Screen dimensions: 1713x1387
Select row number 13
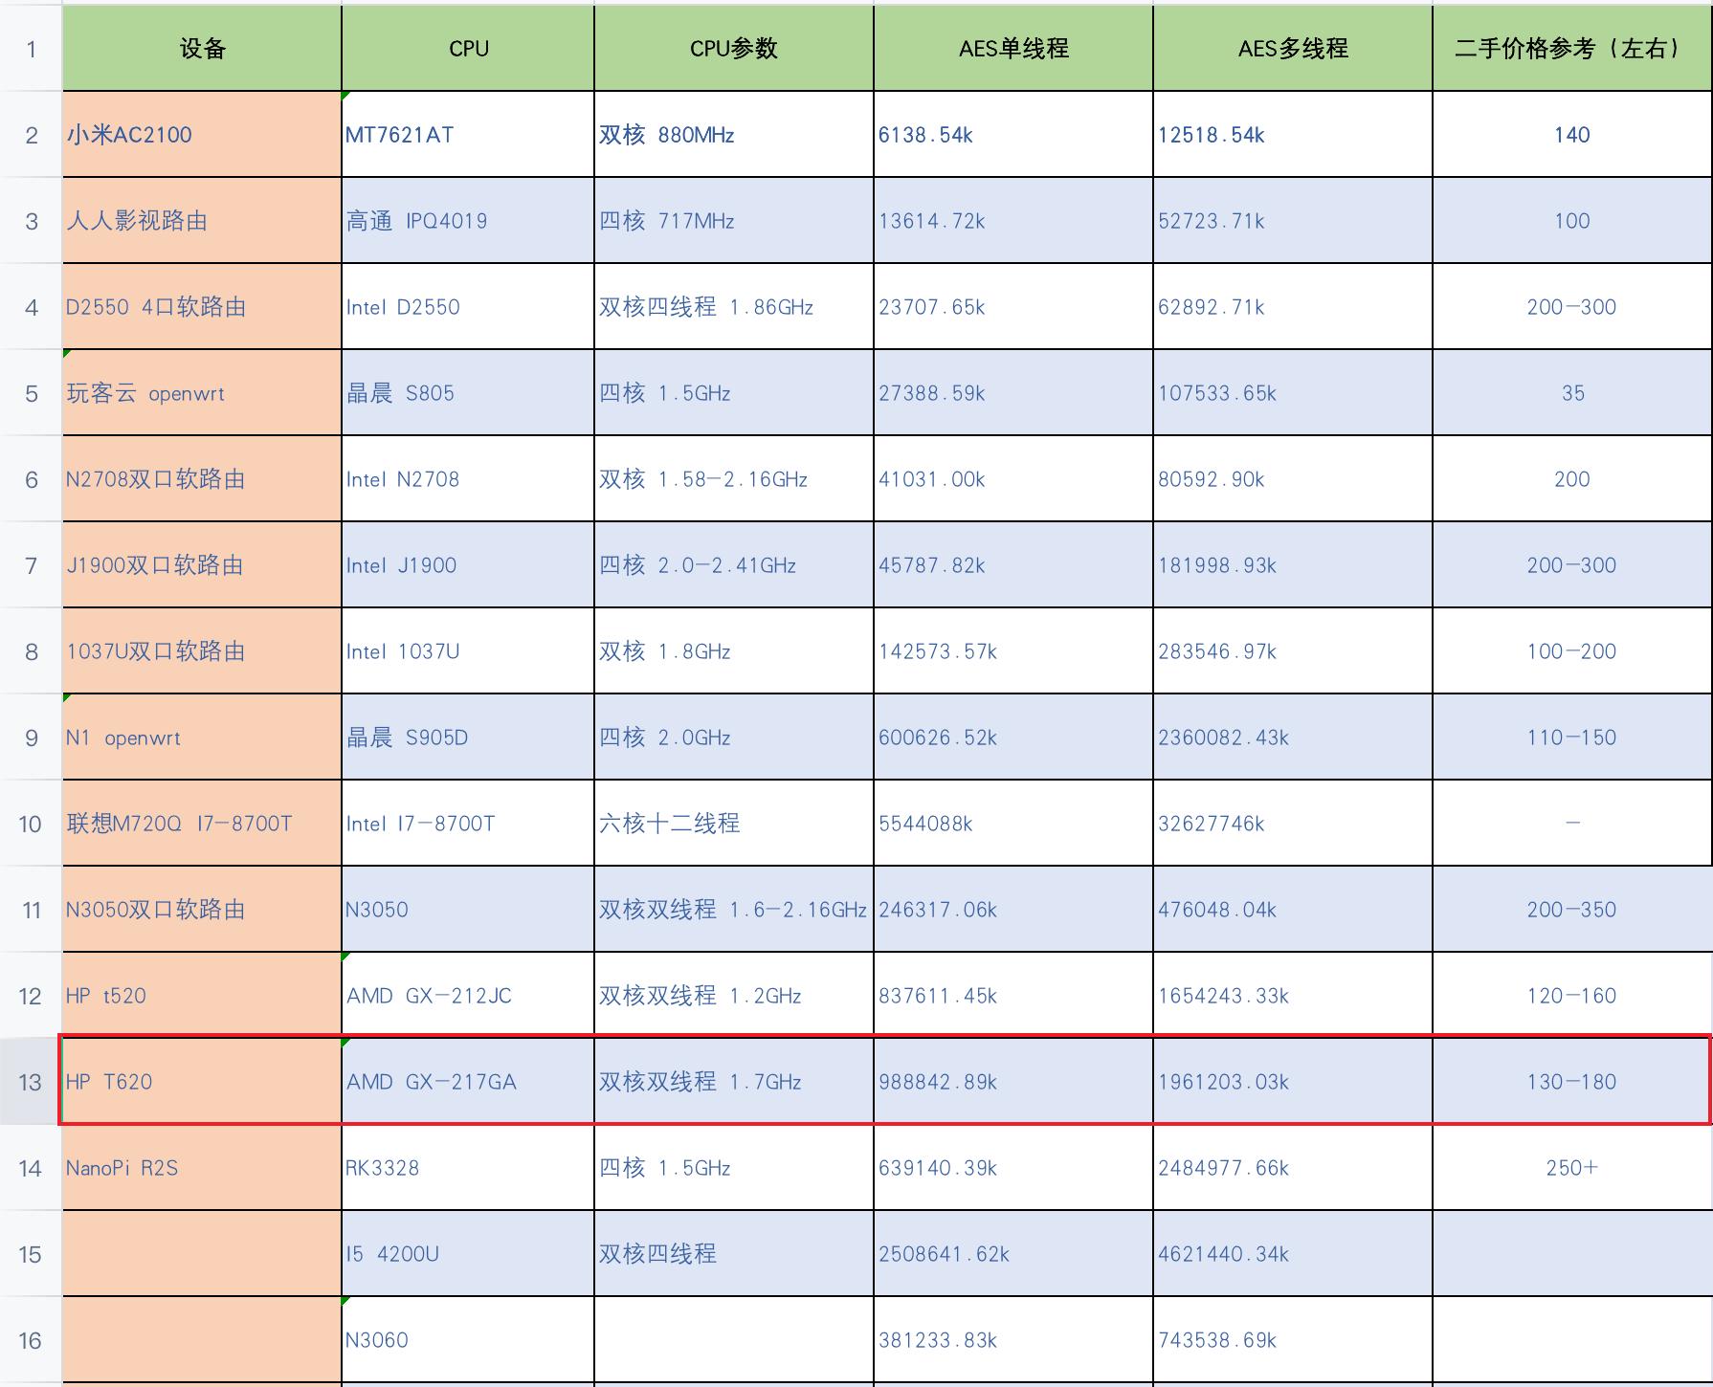[x=30, y=1082]
